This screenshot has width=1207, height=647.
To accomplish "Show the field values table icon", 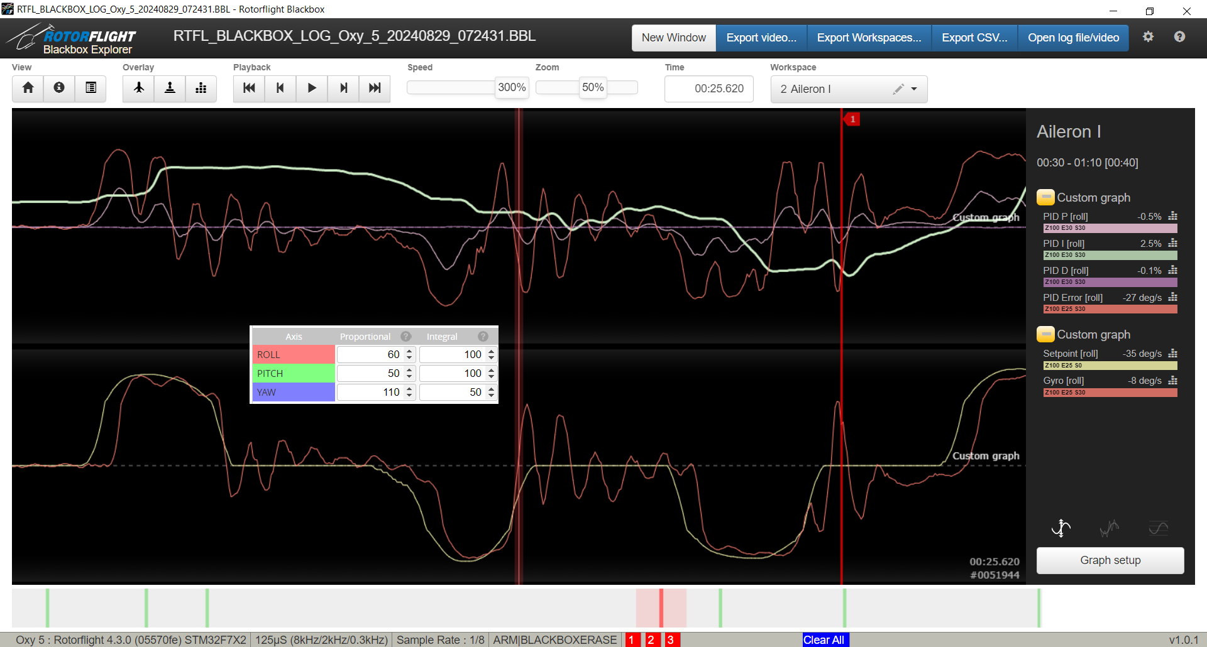I will coord(91,88).
